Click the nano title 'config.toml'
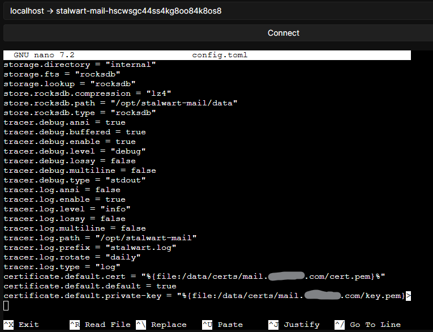The width and height of the screenshot is (433, 332). pos(220,55)
